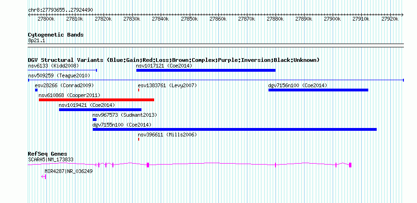Click the Cytogenetic Bands track title
The image size is (417, 203).
click(x=56, y=35)
